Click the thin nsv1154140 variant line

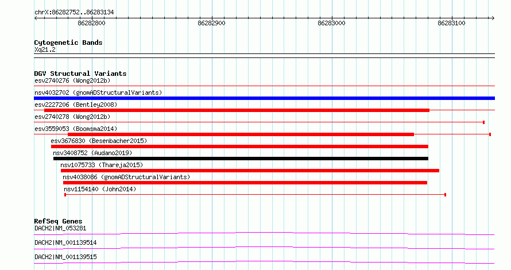pyautogui.click(x=255, y=195)
